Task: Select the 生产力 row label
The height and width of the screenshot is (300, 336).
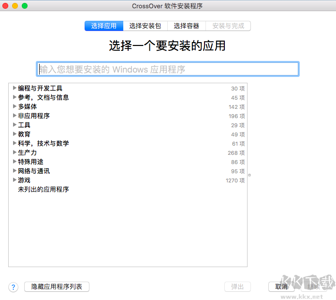Action: pos(28,153)
